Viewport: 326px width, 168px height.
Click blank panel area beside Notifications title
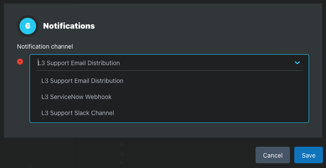click(208, 26)
